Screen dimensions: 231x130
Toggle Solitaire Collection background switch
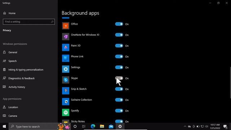point(119,100)
